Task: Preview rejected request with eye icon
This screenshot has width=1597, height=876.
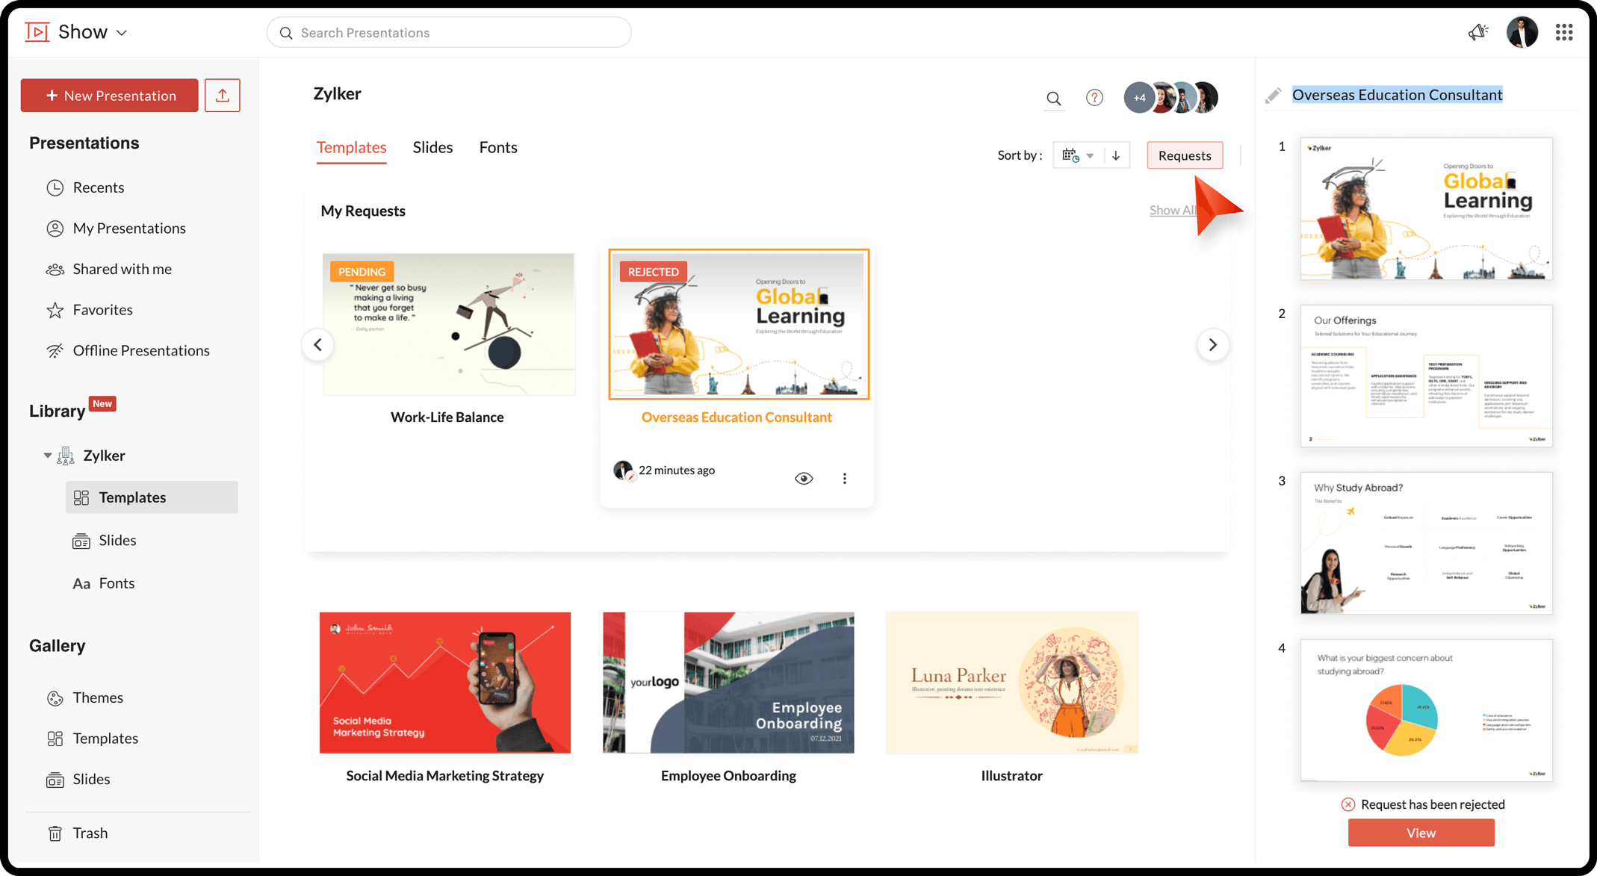Action: pyautogui.click(x=804, y=479)
